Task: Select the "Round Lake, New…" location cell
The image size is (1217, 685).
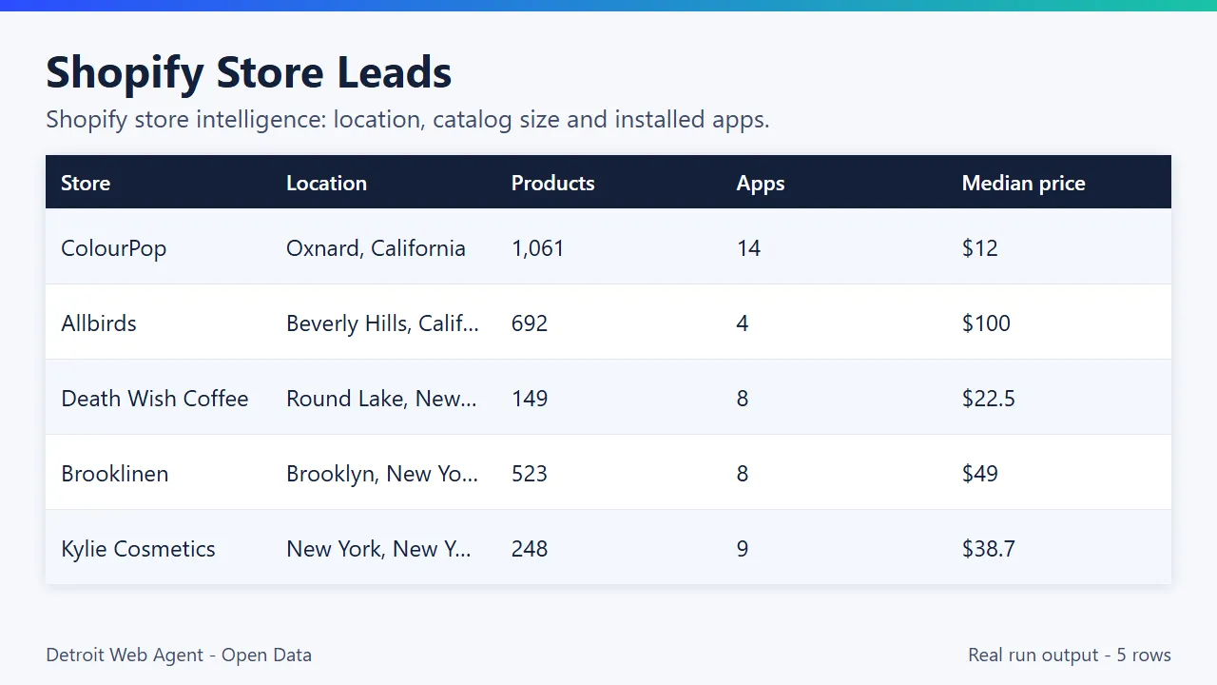Action: pyautogui.click(x=381, y=399)
